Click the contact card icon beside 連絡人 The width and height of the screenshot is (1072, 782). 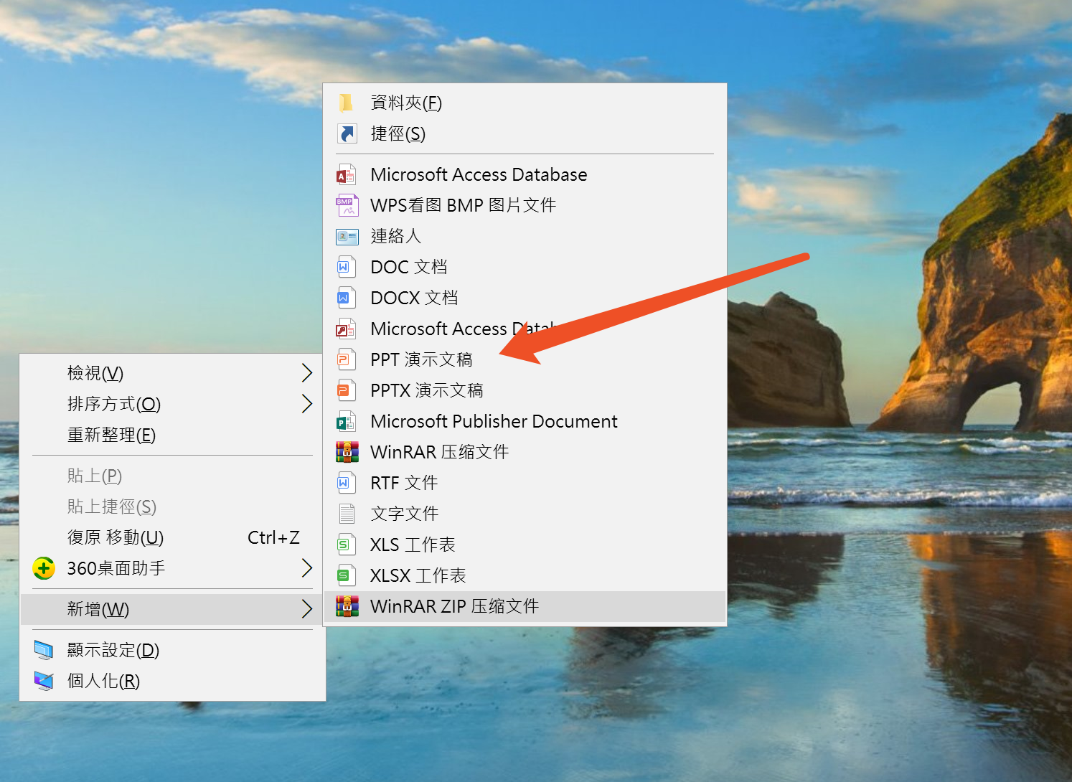pyautogui.click(x=347, y=237)
